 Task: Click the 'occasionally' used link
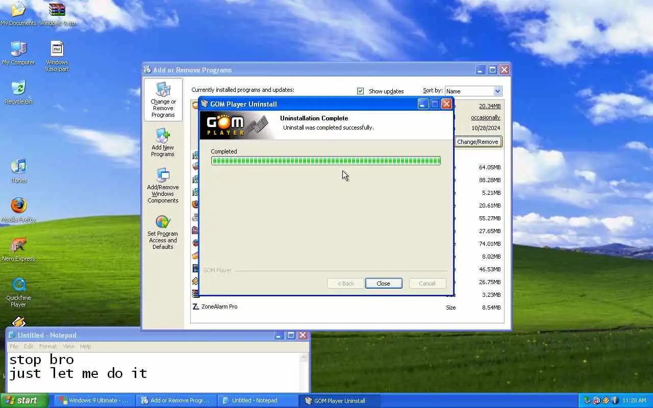pyautogui.click(x=485, y=117)
